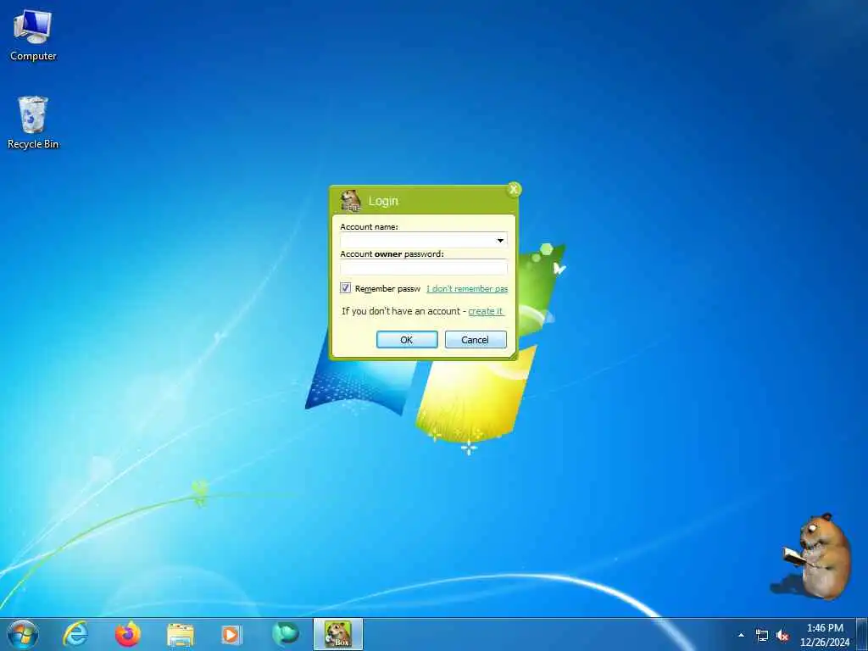Click the muted volume tray icon
The height and width of the screenshot is (651, 868).
[x=782, y=636]
